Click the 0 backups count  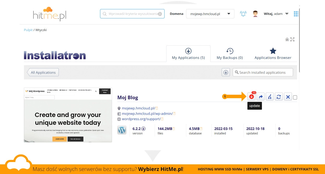click(x=279, y=129)
